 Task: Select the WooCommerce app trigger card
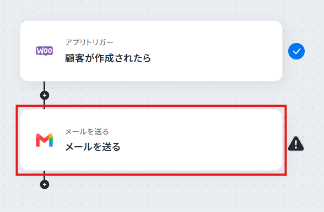tap(151, 51)
